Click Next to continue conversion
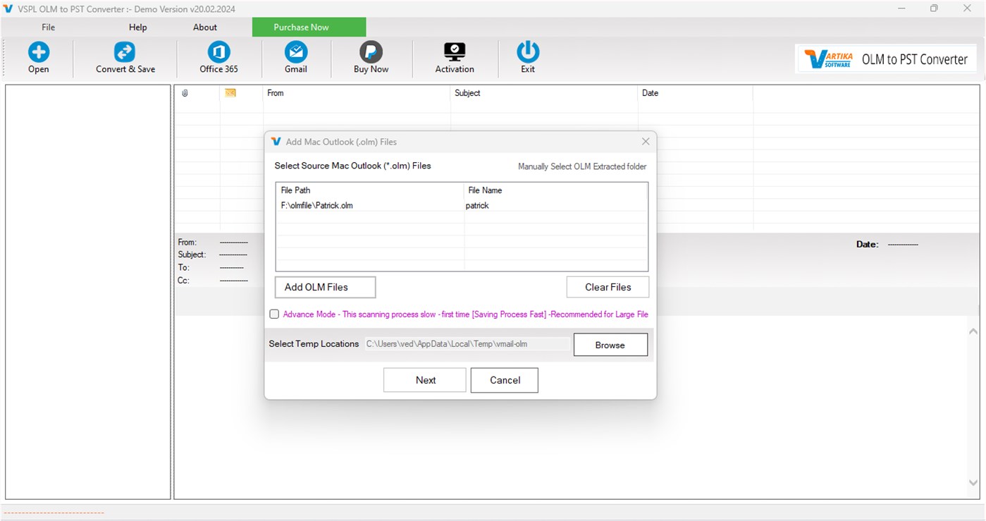This screenshot has height=521, width=986. point(424,380)
